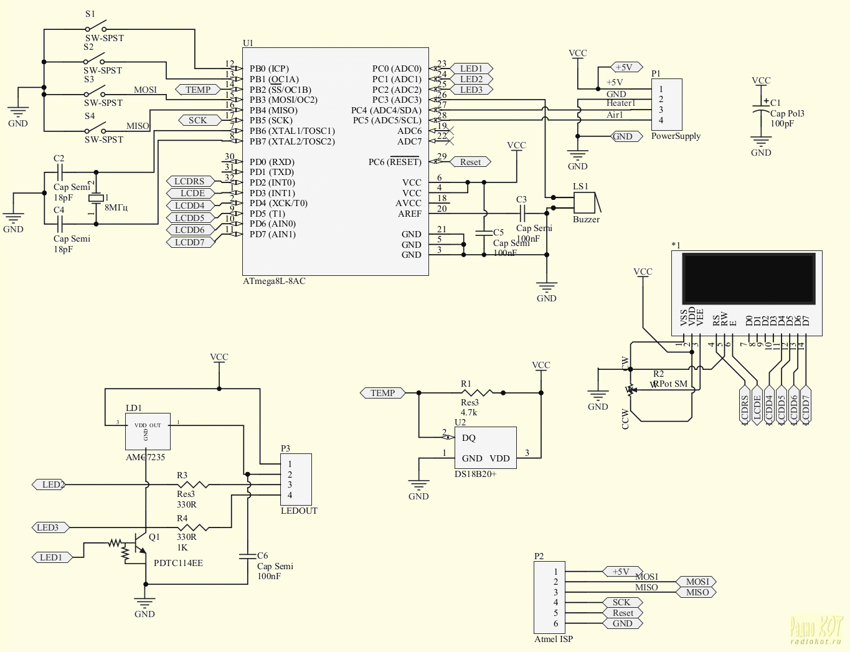The image size is (850, 652).
Task: Select the DS18B20+ temperature sensor U2
Action: click(485, 448)
